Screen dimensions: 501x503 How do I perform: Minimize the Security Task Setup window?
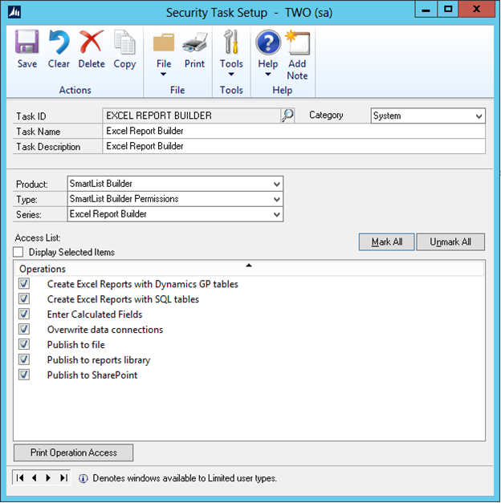tap(426, 10)
